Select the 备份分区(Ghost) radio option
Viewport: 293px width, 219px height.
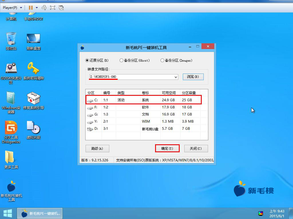click(x=134, y=60)
